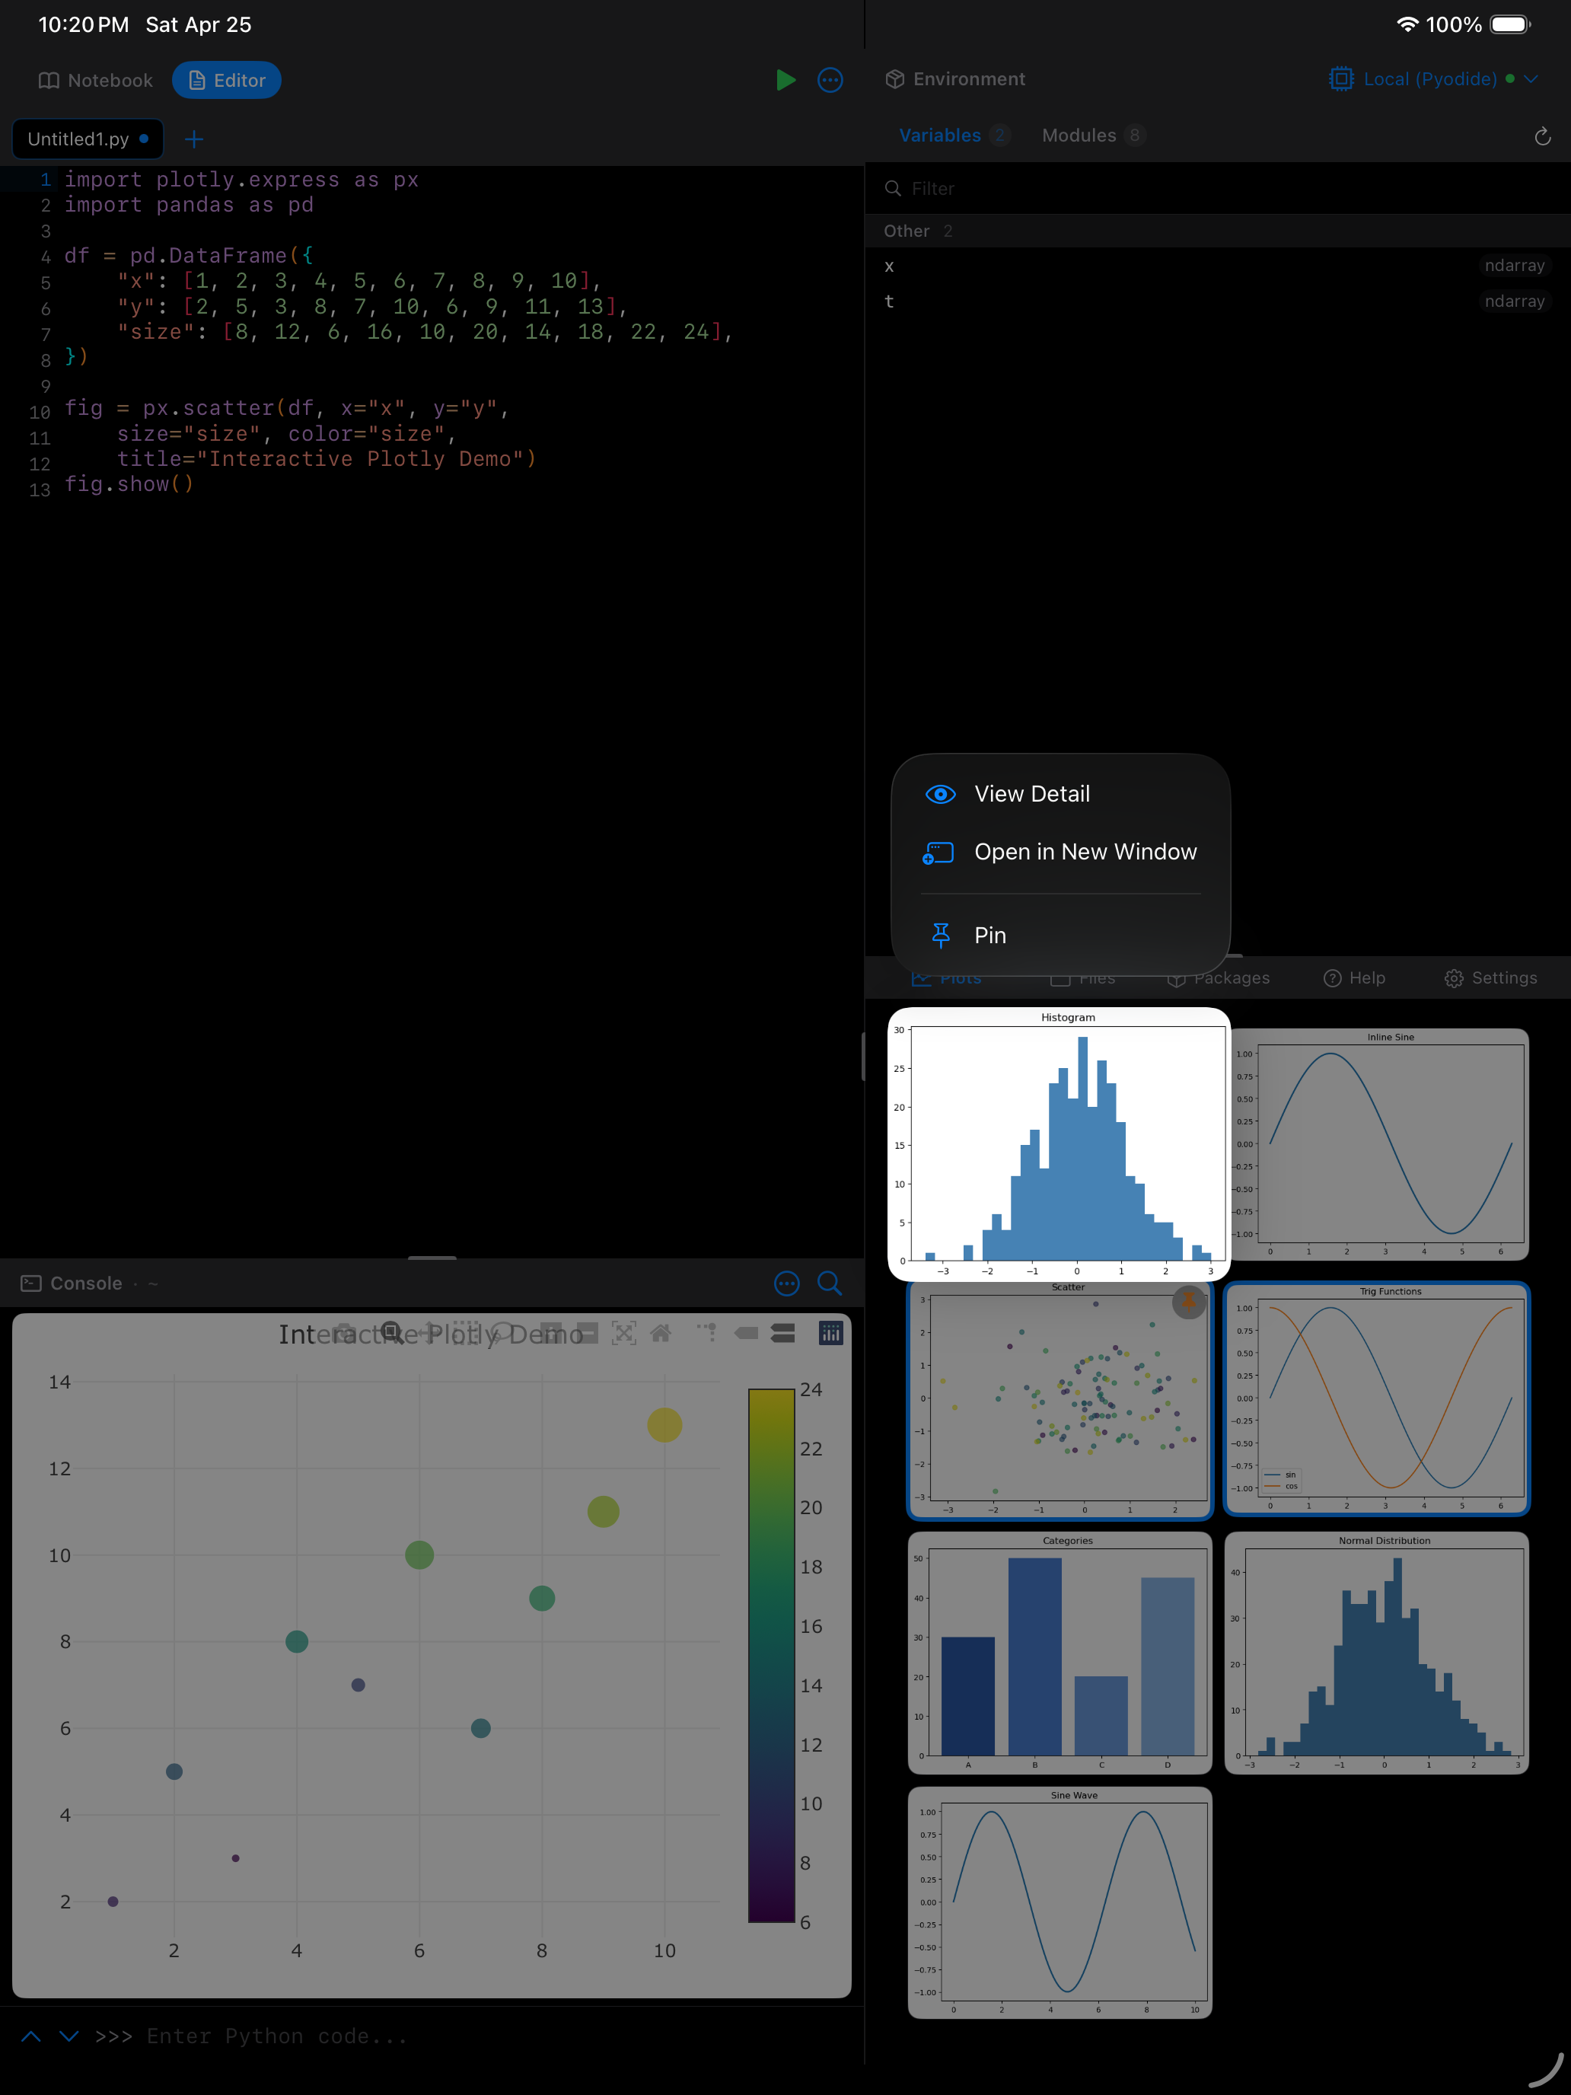Add a new editor tab with plus icon
The height and width of the screenshot is (2095, 1571).
tap(194, 139)
